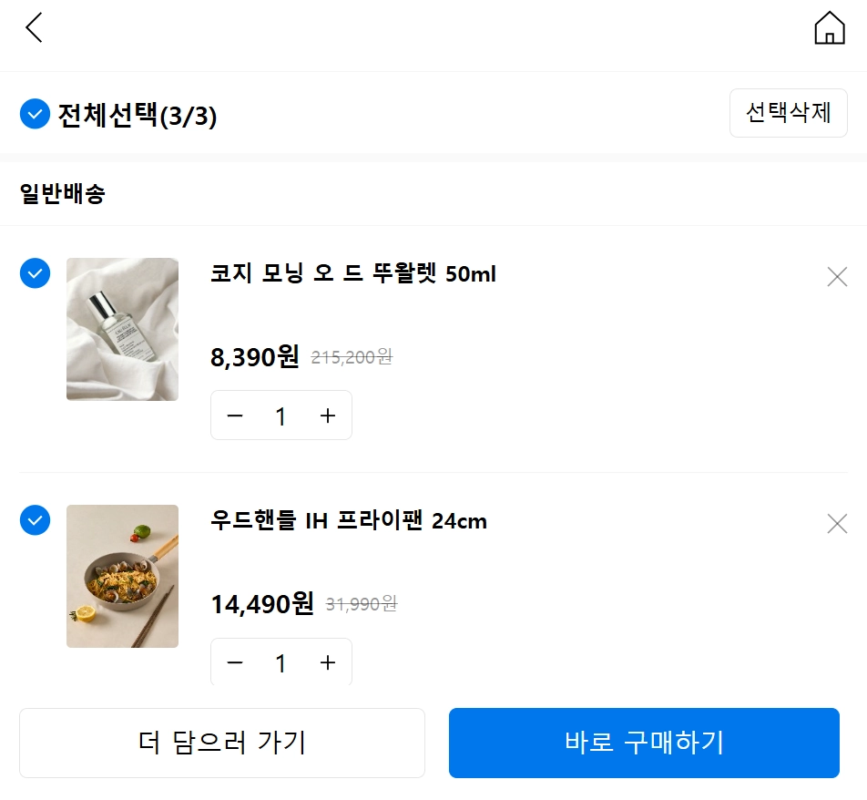Screen dimensions: 867x800
Task: Click the 선택삭제 button
Action: pos(788,113)
